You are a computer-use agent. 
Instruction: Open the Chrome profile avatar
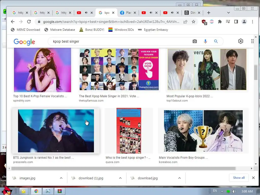[x=244, y=22]
